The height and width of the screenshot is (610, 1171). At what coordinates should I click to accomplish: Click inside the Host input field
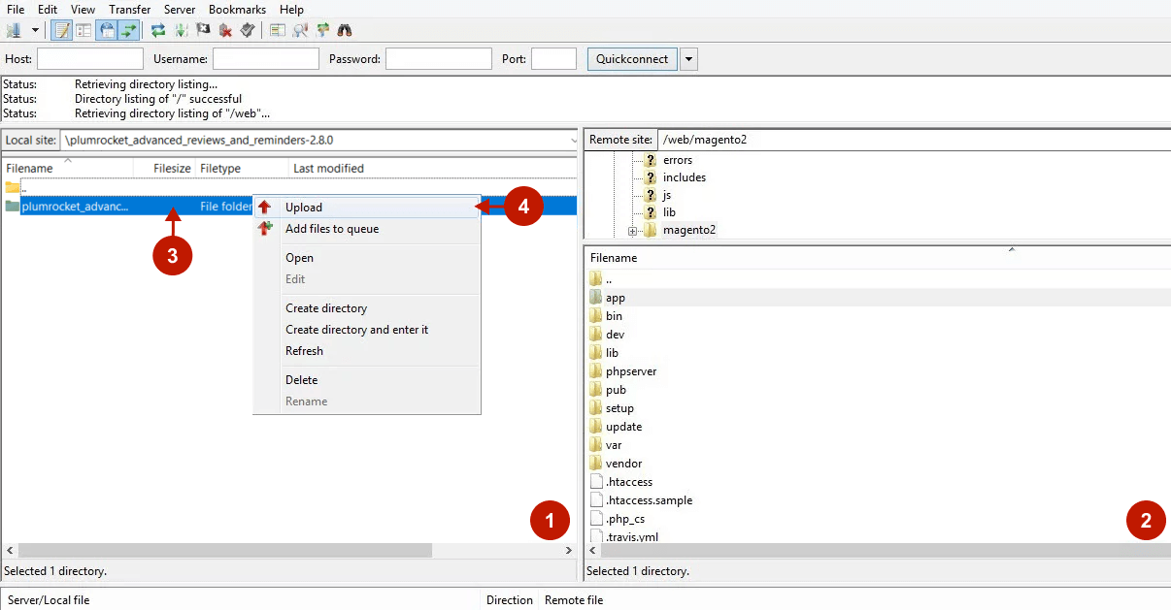(89, 58)
